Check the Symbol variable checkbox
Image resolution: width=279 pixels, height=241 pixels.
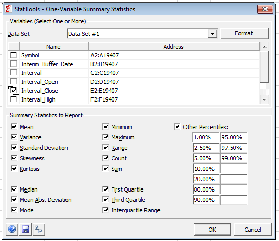click(x=14, y=55)
